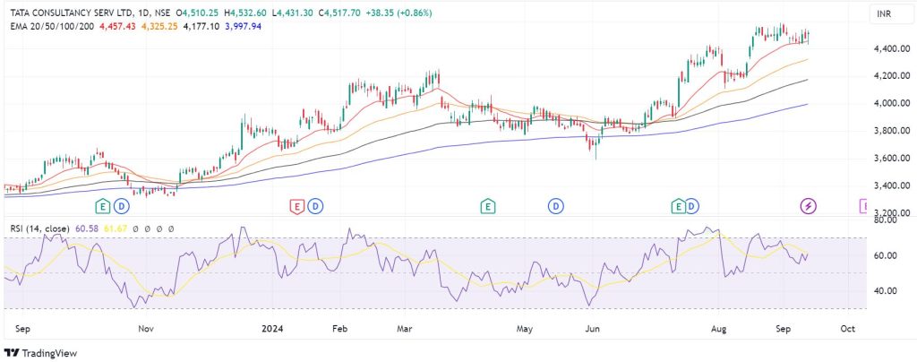Click the green E earnings marker above October
This screenshot has width=917, height=362.
pyautogui.click(x=103, y=206)
